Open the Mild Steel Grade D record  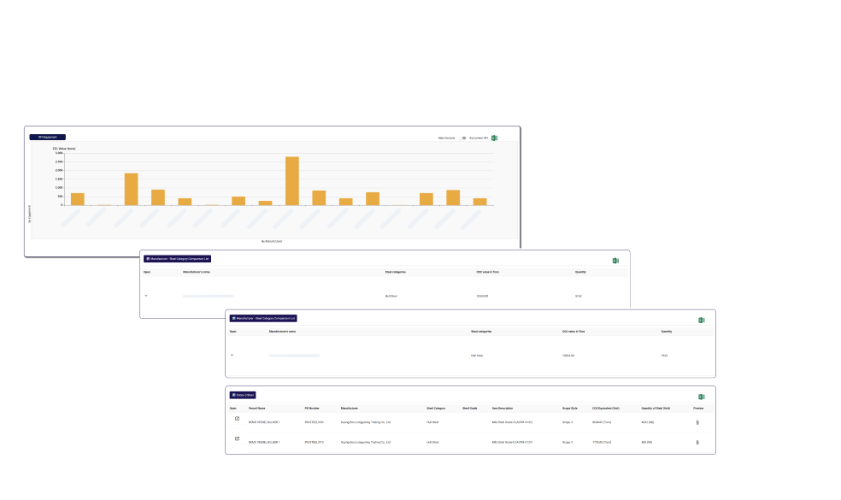[237, 438]
